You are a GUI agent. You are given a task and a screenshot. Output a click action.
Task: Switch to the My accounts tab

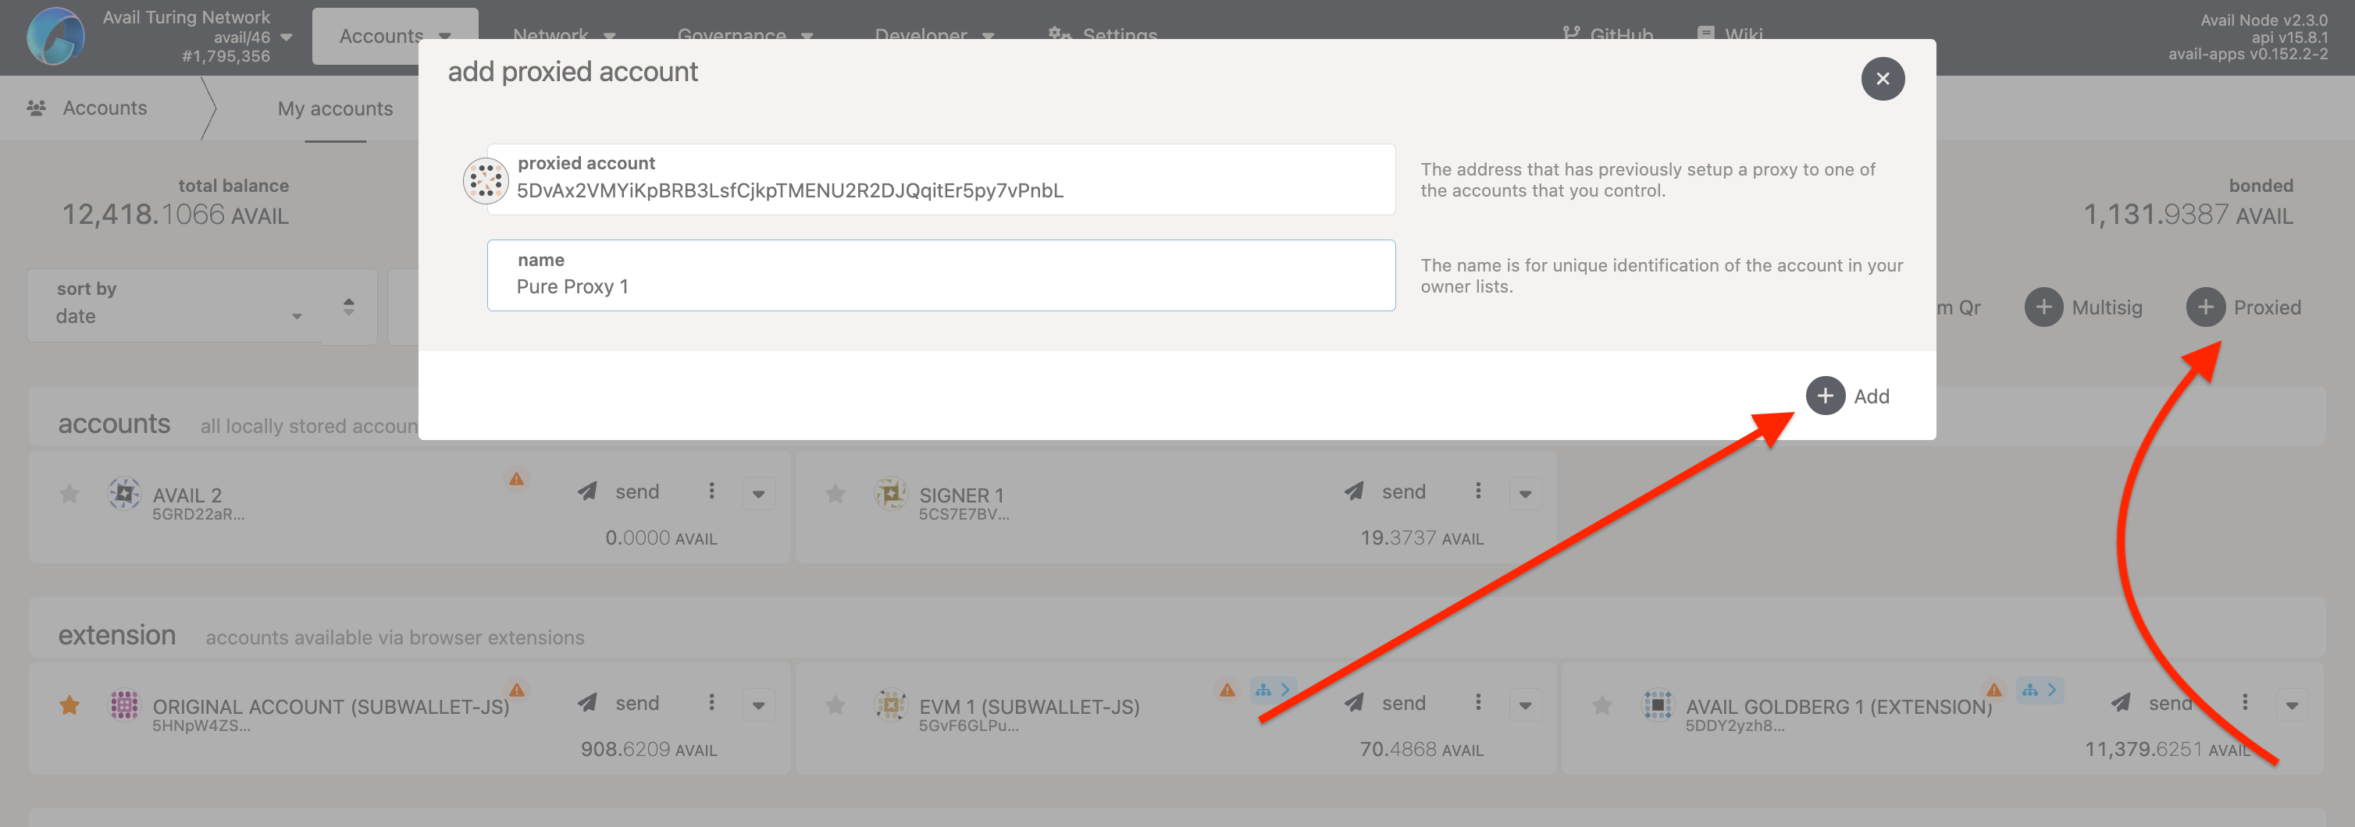pos(336,108)
